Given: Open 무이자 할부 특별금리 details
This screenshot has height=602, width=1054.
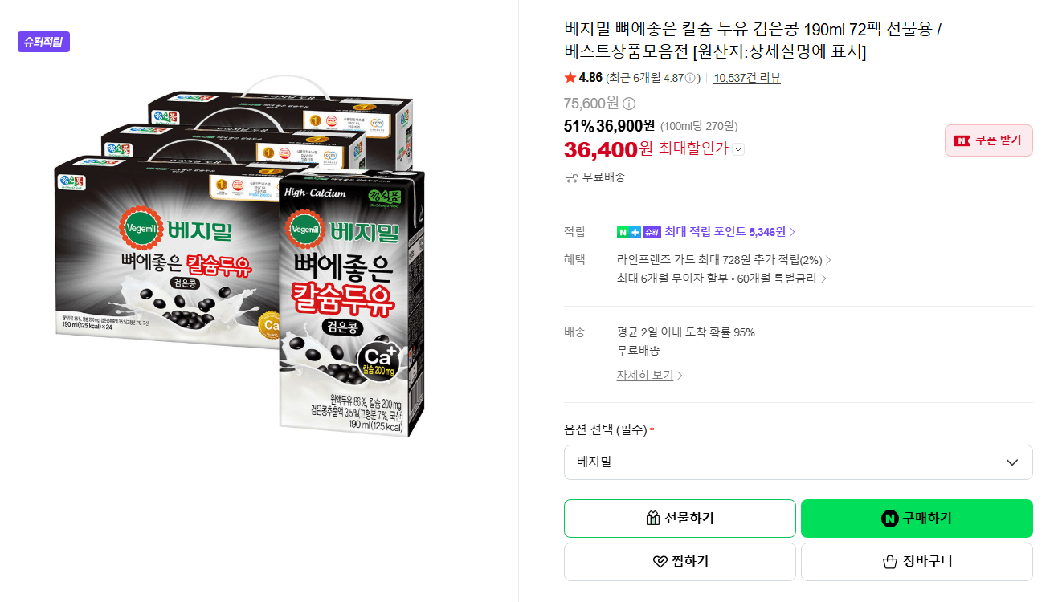Looking at the screenshot, I should pyautogui.click(x=721, y=279).
